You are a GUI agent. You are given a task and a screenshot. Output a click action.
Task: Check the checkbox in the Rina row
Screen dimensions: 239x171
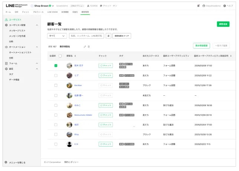(56, 134)
